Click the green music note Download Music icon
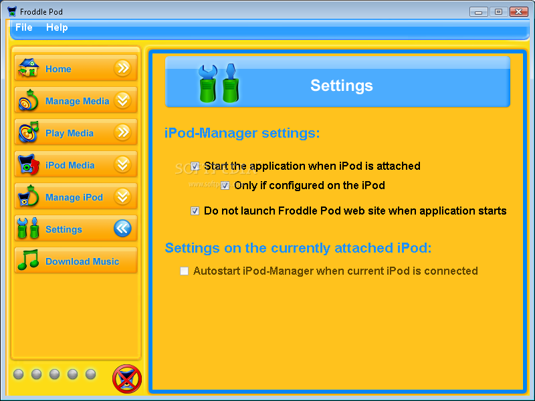535x401 pixels. (x=28, y=260)
